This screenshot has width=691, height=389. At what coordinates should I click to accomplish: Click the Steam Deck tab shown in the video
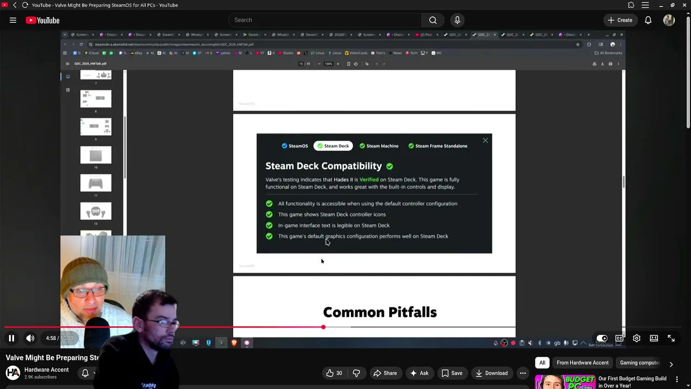(x=333, y=146)
